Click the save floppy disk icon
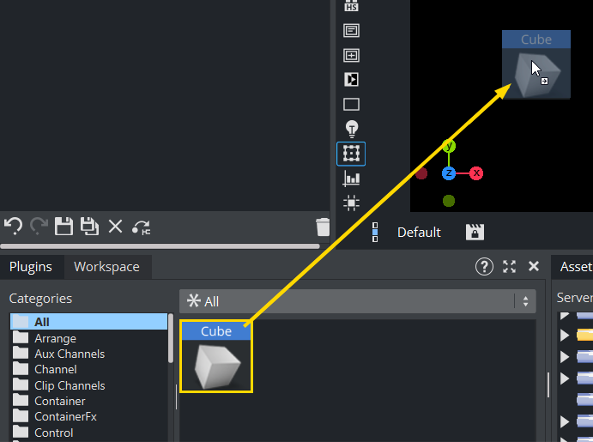Viewport: 593px width, 442px height. 64,227
